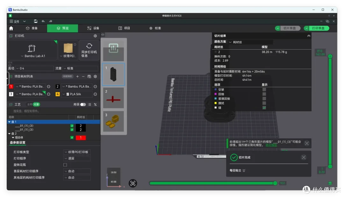Image resolution: width=344 pixels, height=197 pixels.
Task: Dismiss the triangle mesh warning notification
Action: [x=307, y=143]
